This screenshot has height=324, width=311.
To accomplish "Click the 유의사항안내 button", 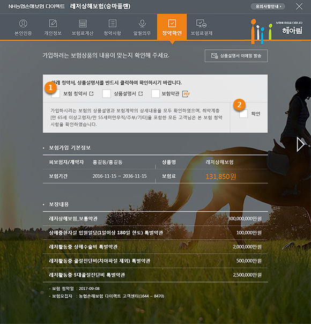I will [x=268, y=6].
